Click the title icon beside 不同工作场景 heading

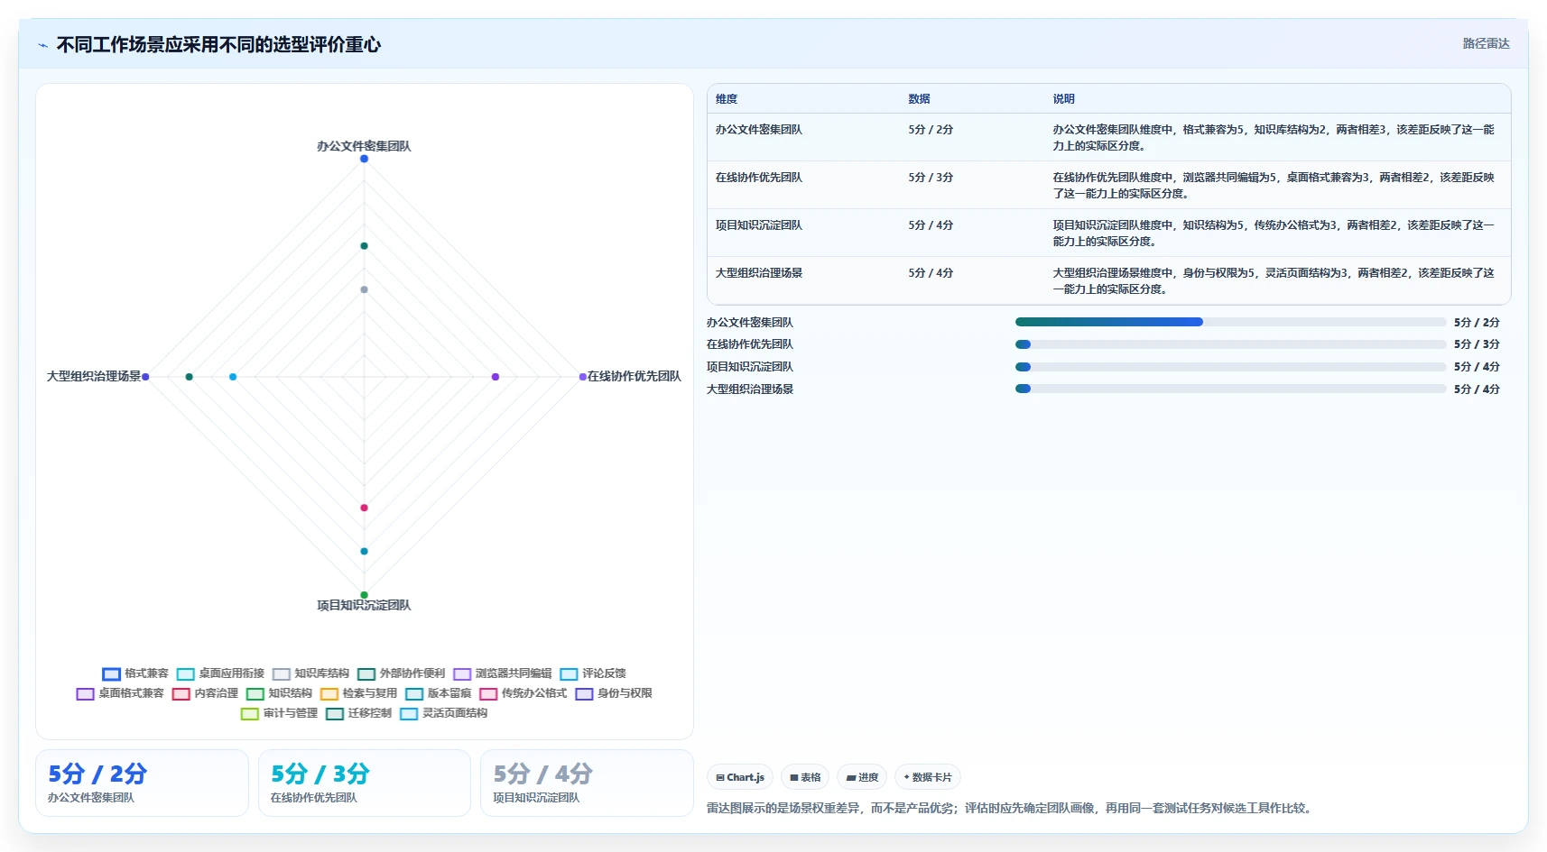pos(42,45)
